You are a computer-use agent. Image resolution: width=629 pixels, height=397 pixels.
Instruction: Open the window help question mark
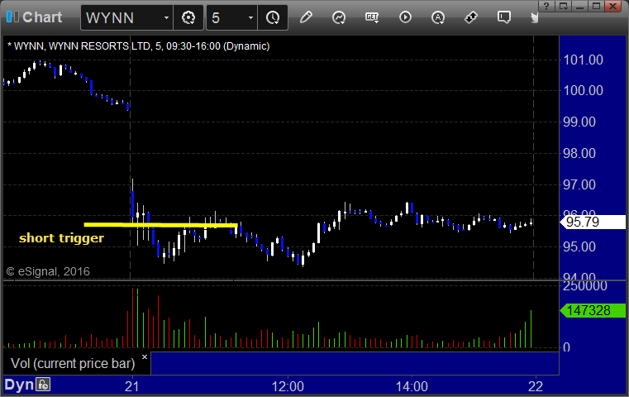546,6
